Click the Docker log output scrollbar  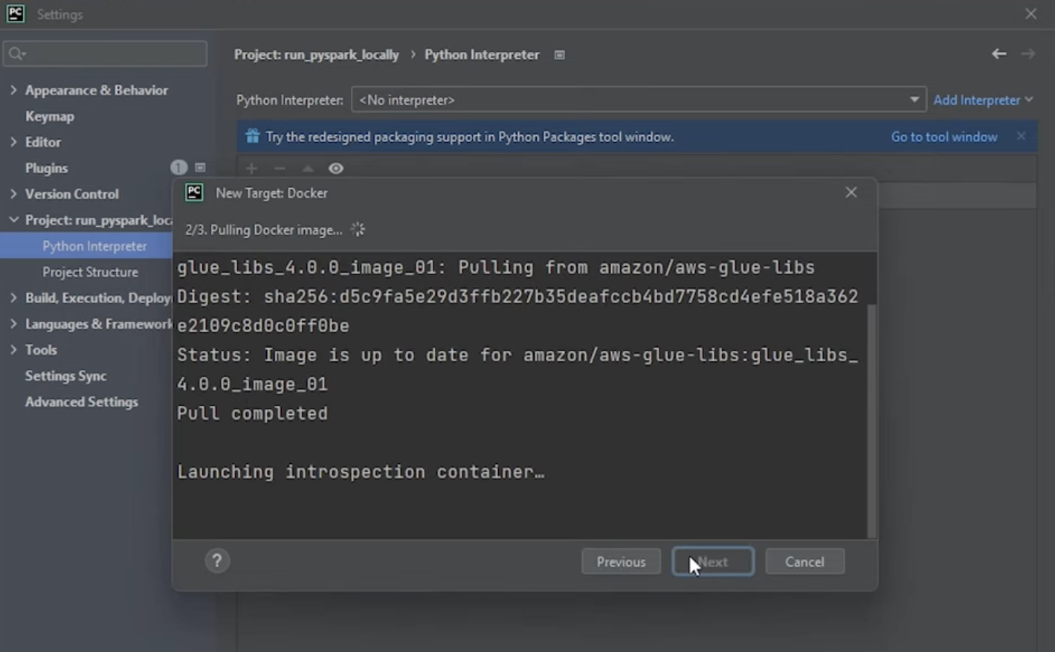[871, 420]
